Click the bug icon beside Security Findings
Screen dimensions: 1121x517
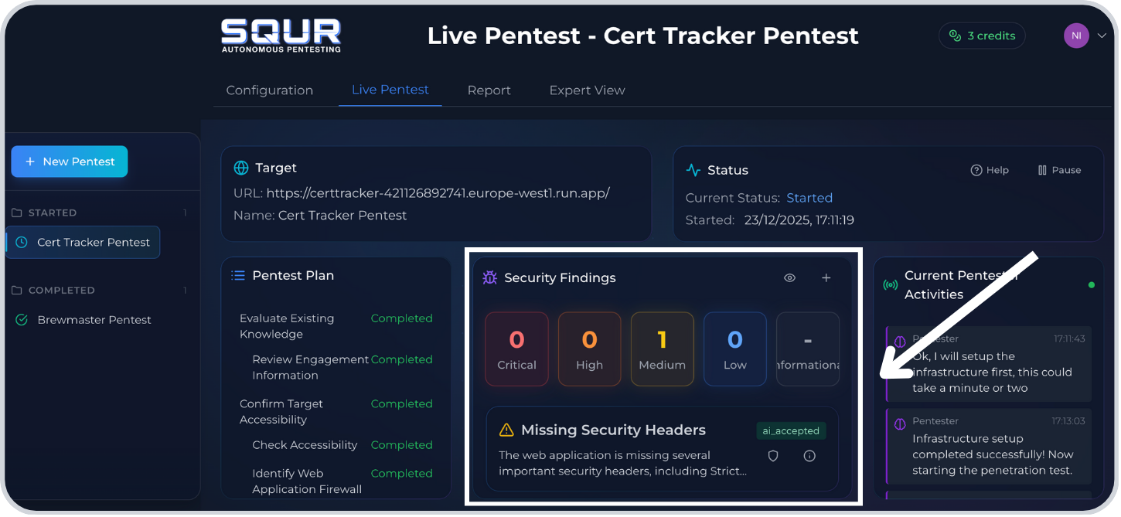click(x=489, y=278)
